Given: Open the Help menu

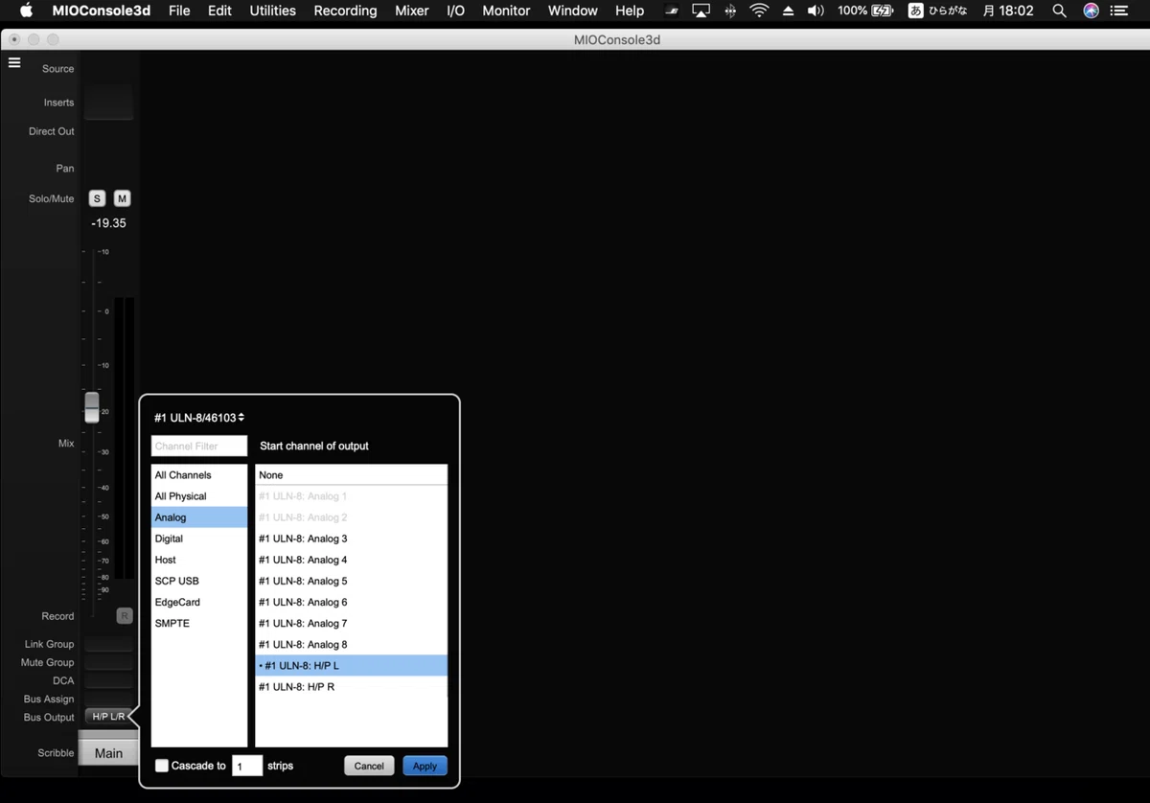Looking at the screenshot, I should (630, 11).
